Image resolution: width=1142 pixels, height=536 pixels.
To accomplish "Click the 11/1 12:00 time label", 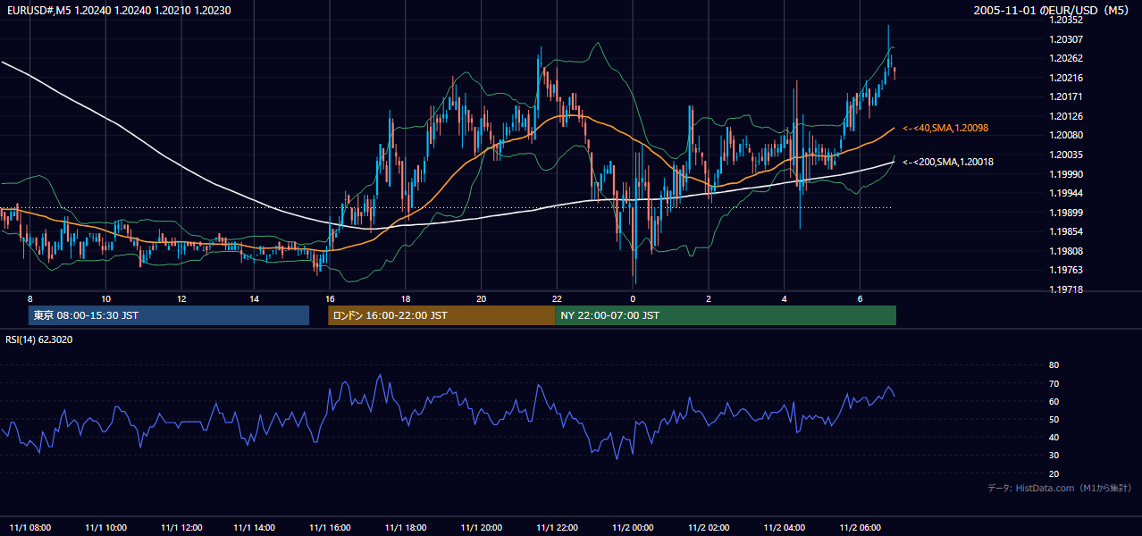I will 181,527.
